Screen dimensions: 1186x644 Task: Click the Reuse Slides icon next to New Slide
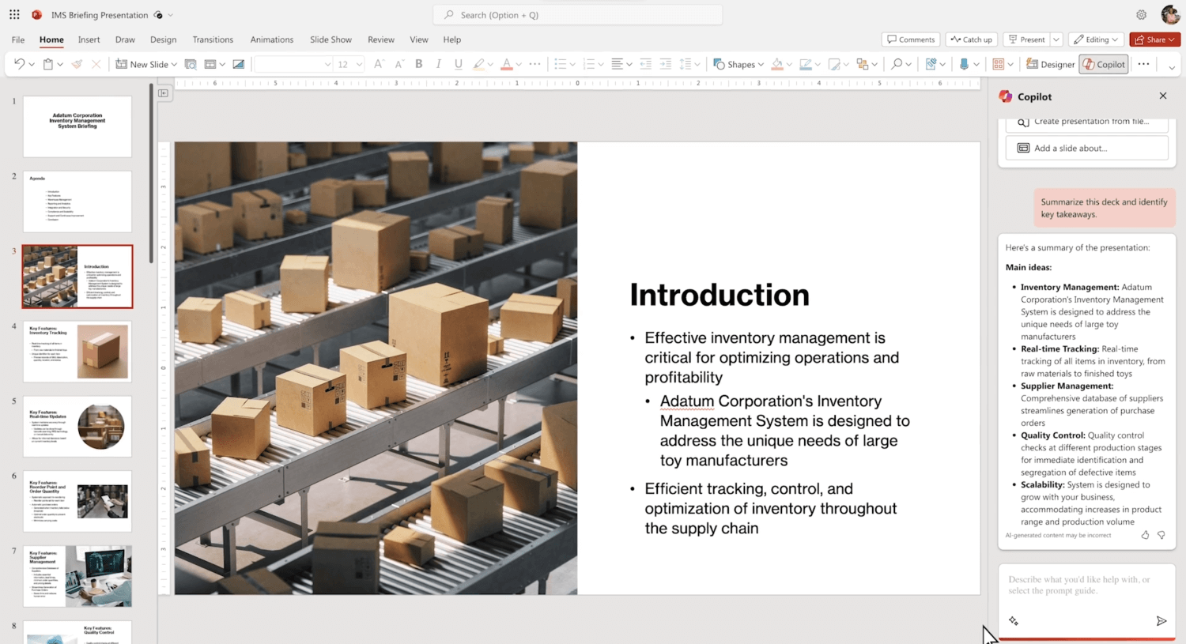pos(191,64)
